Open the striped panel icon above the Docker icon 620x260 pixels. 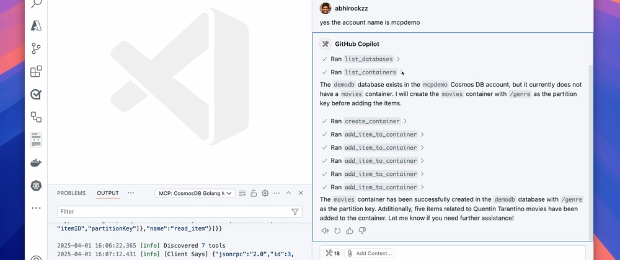36,140
